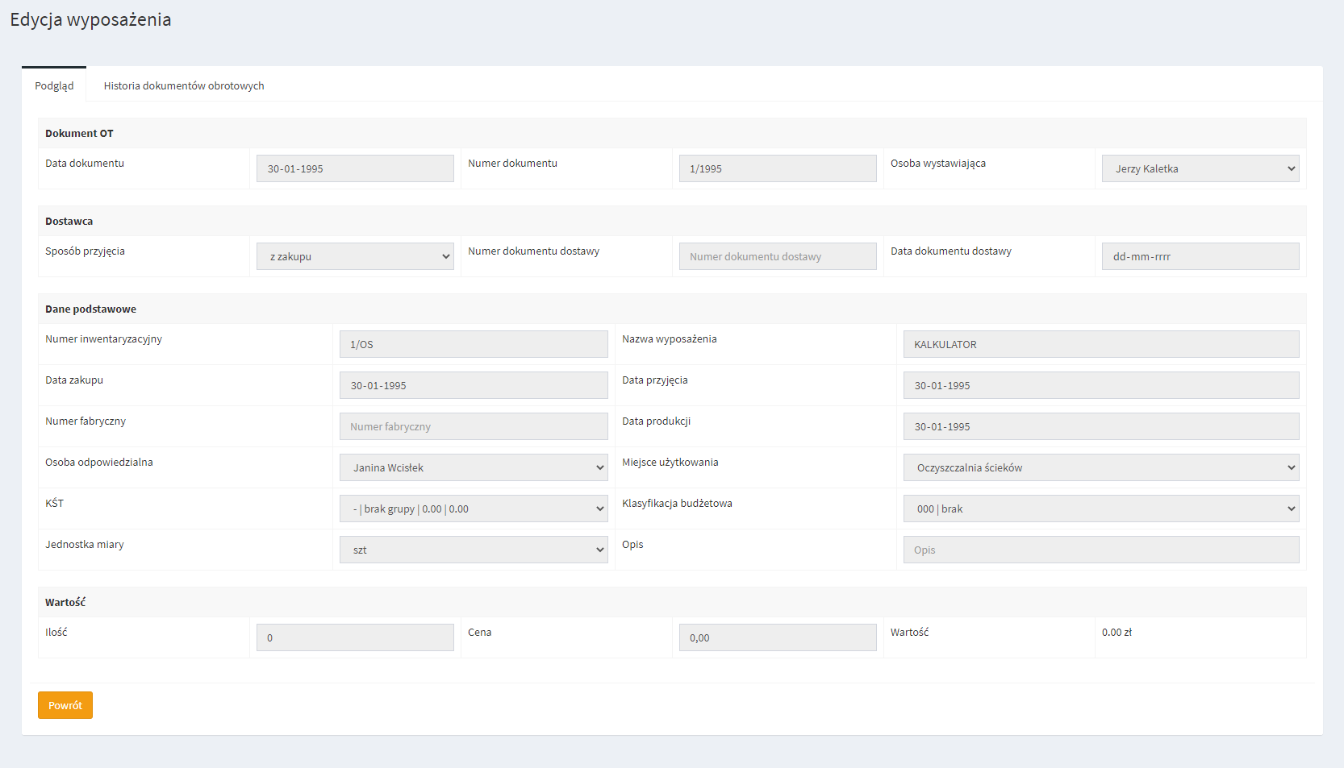
Task: Focus the Numer fabryczny input
Action: point(474,426)
